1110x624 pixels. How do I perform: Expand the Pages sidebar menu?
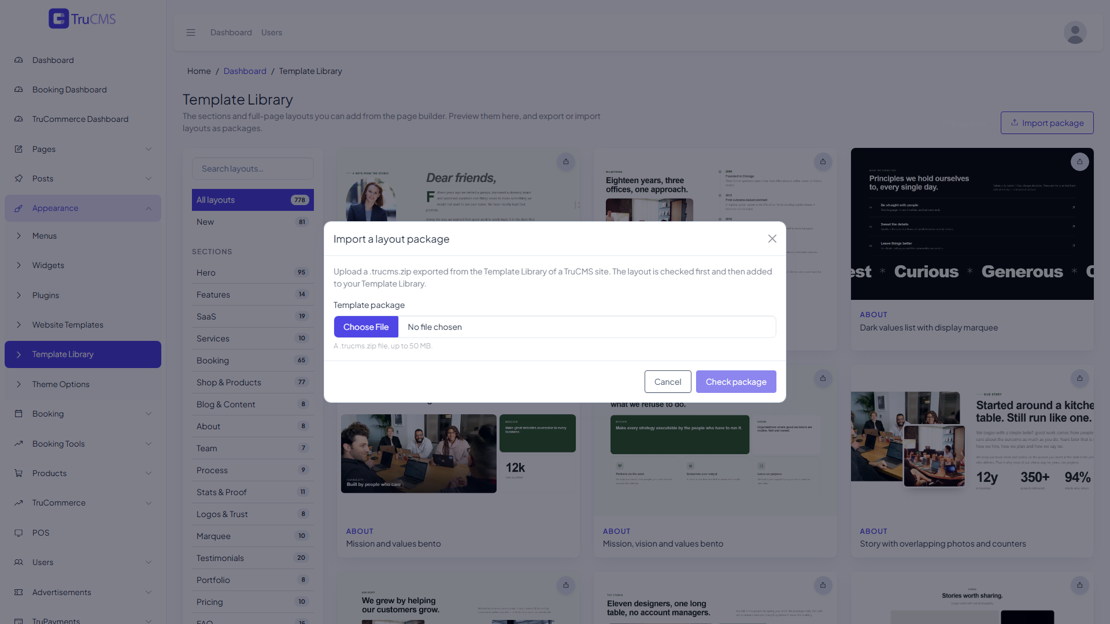(x=149, y=149)
